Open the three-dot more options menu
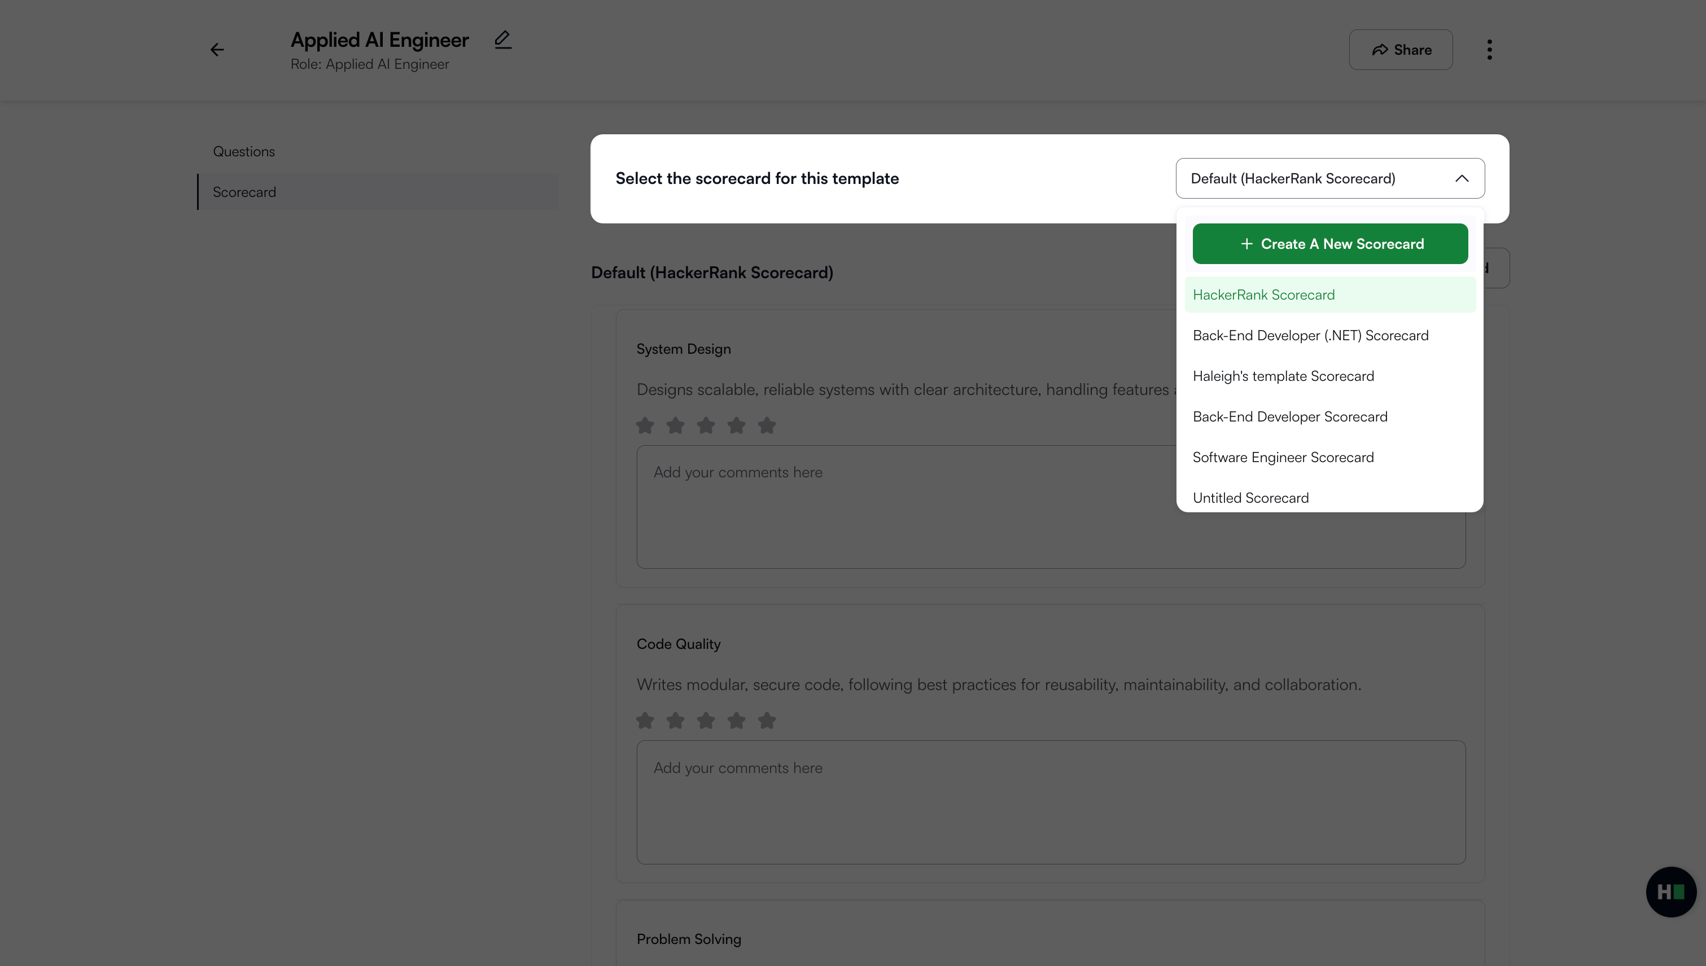 pos(1489,50)
